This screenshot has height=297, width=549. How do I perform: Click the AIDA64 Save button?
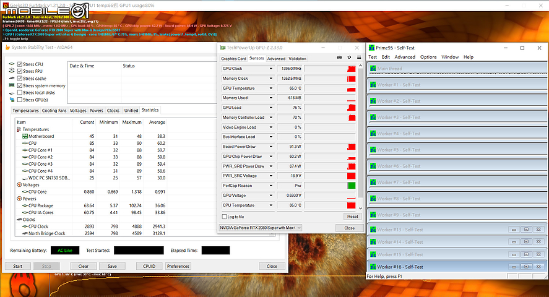pos(112,266)
